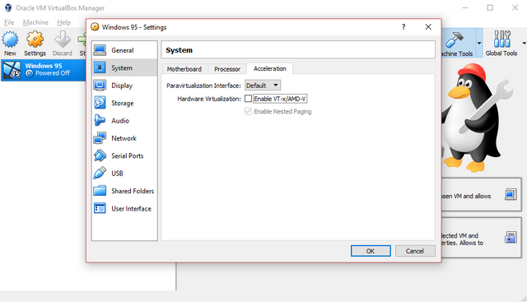Enable the VT-x/AMD-V checkbox
The width and height of the screenshot is (527, 302).
(249, 99)
